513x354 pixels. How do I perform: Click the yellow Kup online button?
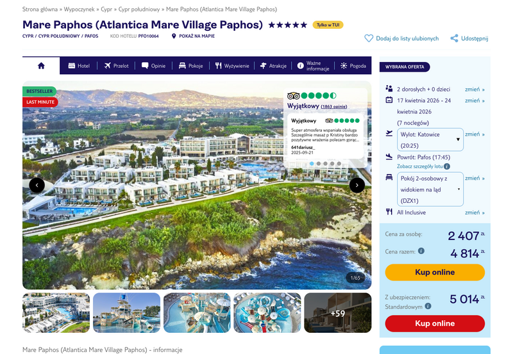(x=435, y=272)
